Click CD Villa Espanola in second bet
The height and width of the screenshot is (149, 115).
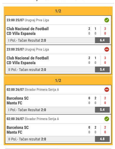[21, 63]
